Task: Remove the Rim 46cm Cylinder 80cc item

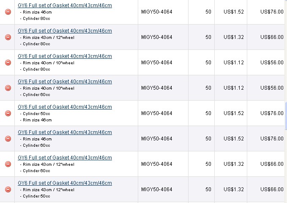Action: tap(8, 12)
